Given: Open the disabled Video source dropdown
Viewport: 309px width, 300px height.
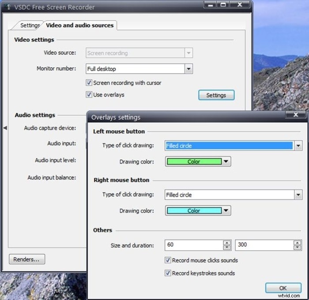Looking at the screenshot, I should click(188, 53).
